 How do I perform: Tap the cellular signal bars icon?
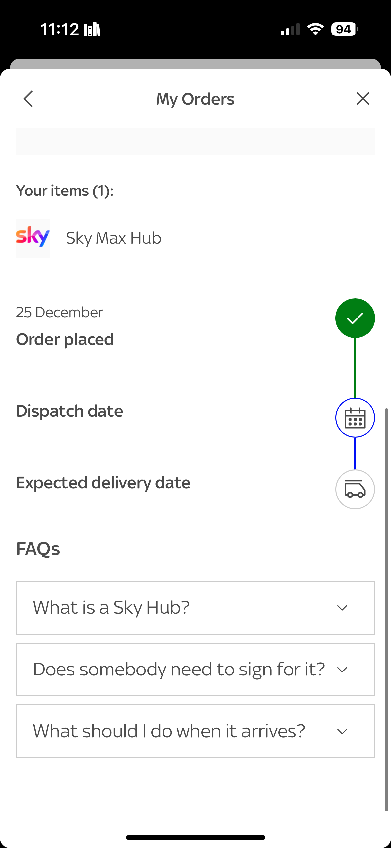click(291, 29)
